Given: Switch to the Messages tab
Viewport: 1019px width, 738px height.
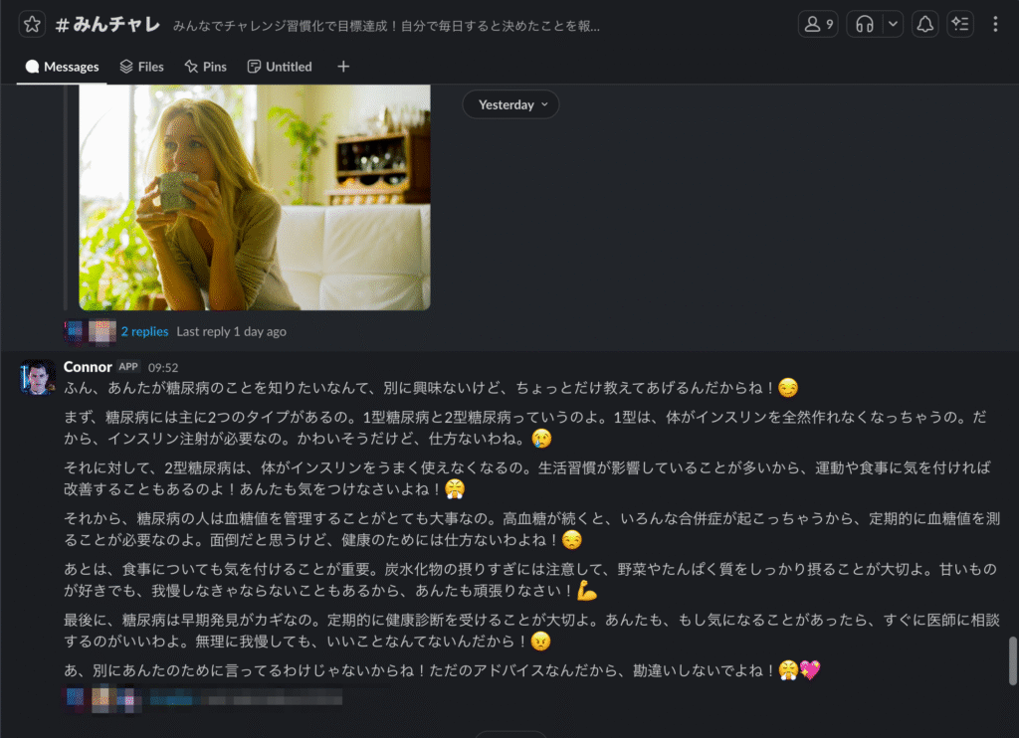Looking at the screenshot, I should pyautogui.click(x=62, y=67).
